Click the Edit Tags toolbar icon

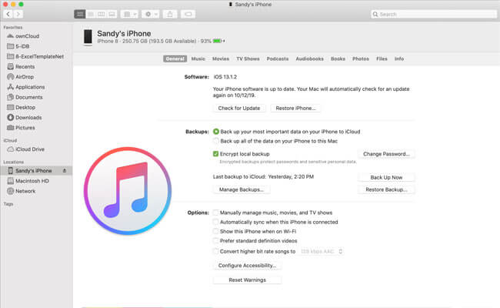coord(188,14)
